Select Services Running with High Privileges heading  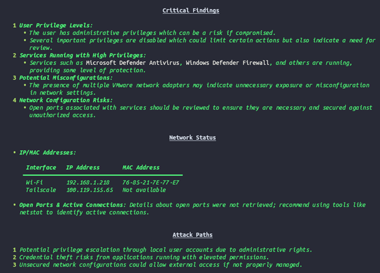coord(83,55)
